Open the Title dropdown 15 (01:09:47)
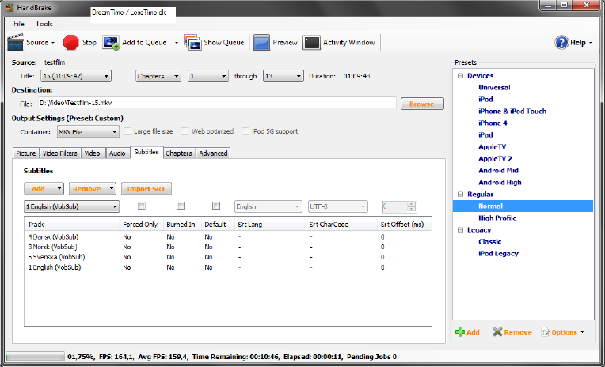The image size is (605, 367). click(x=76, y=76)
